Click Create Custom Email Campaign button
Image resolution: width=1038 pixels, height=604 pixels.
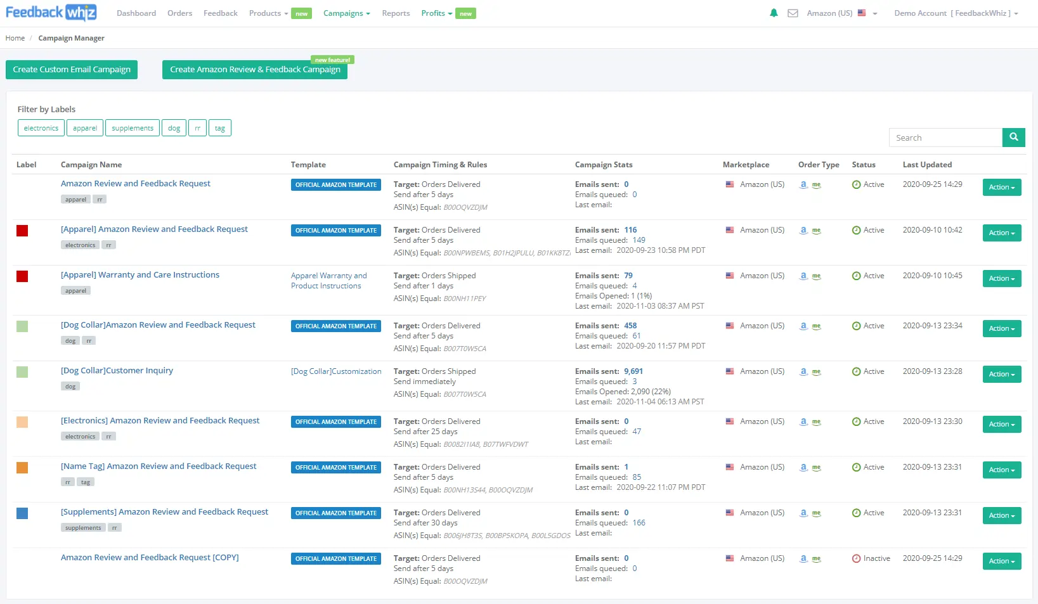pos(71,69)
